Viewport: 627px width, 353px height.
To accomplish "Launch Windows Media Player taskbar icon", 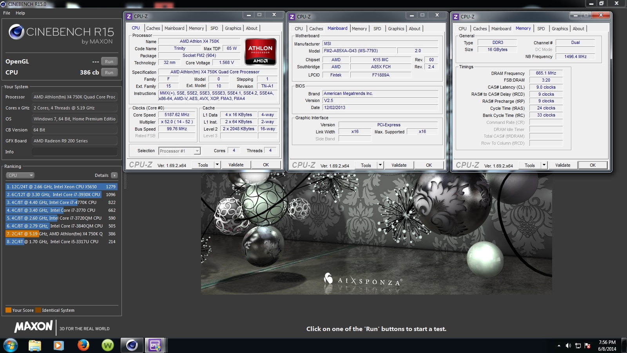I will click(59, 345).
